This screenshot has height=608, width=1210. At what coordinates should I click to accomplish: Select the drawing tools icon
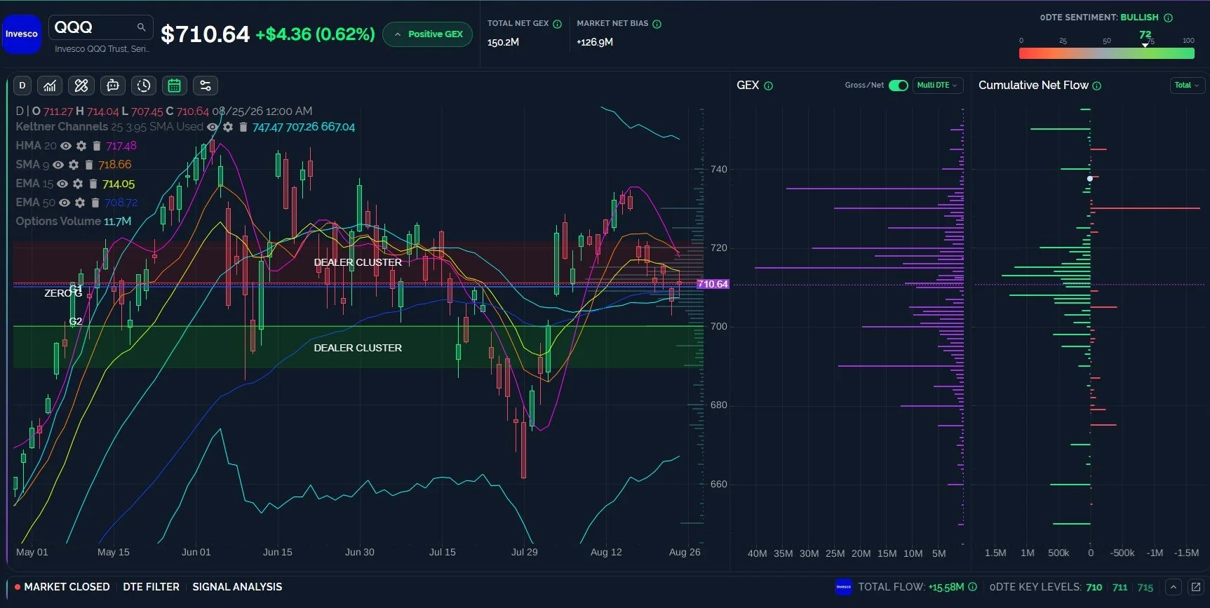(81, 86)
